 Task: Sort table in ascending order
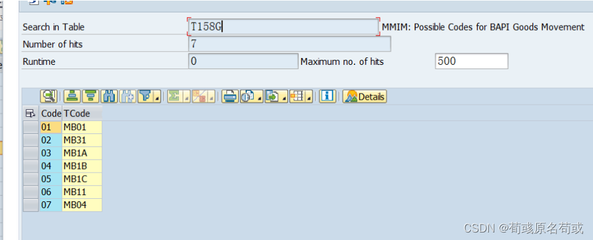[x=72, y=97]
